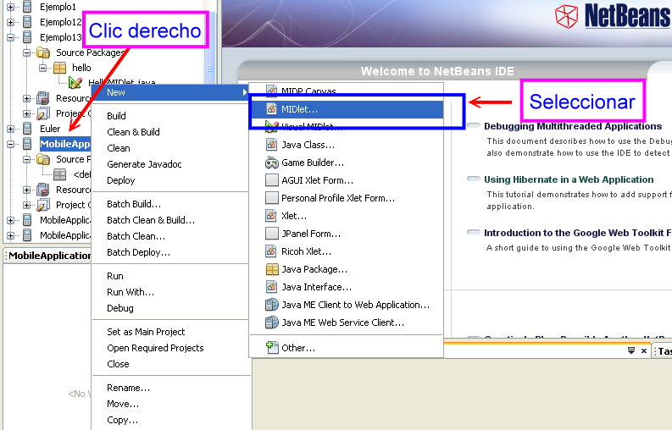Collapse the selected MobileApp project node
672x430 pixels.
(x=11, y=145)
